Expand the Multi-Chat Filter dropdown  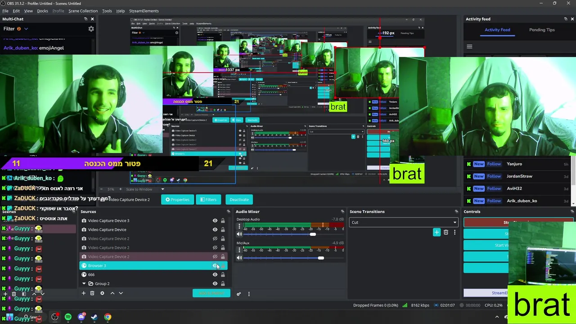tap(16, 29)
